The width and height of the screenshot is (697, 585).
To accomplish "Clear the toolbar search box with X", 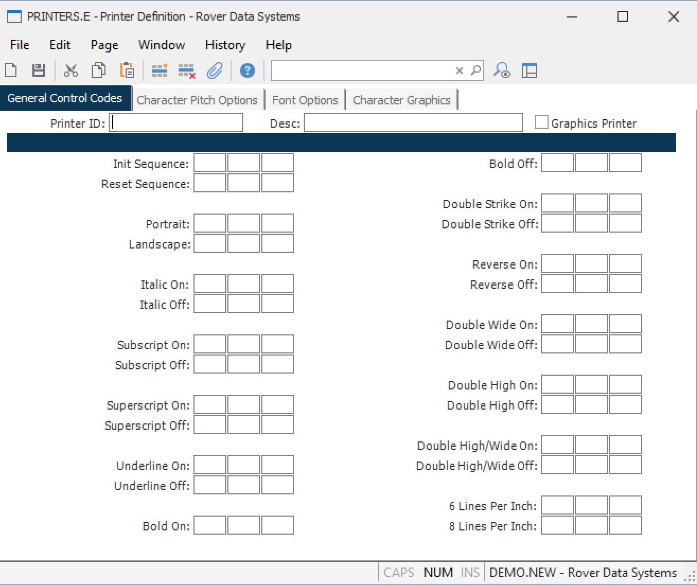I will [460, 70].
